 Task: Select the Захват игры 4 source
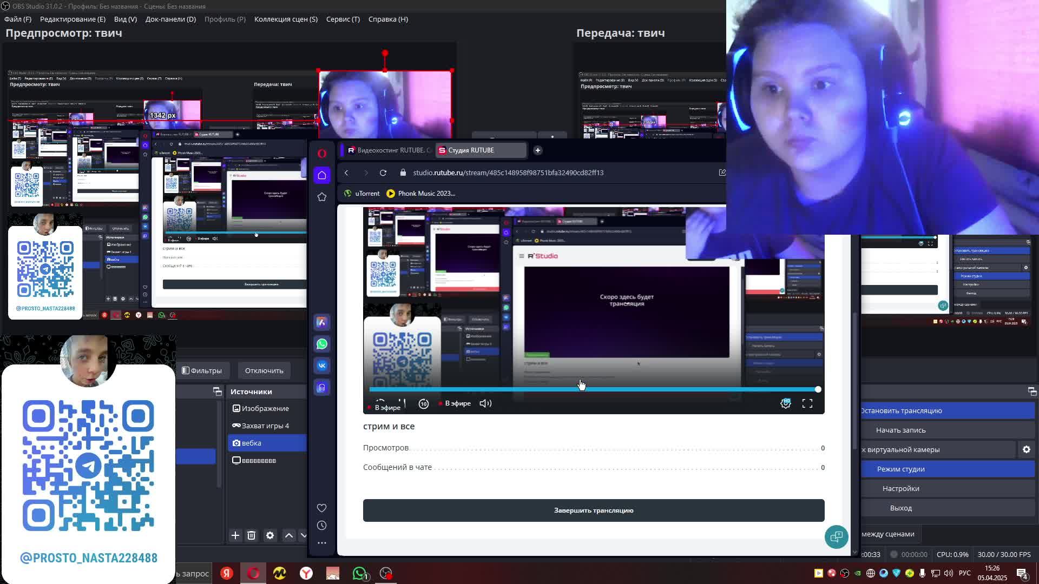click(x=267, y=426)
